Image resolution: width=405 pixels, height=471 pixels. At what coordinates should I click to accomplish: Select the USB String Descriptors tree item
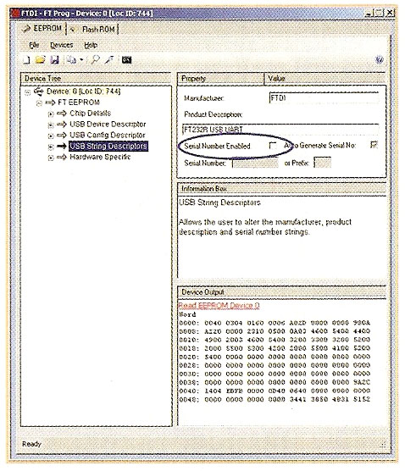[108, 146]
